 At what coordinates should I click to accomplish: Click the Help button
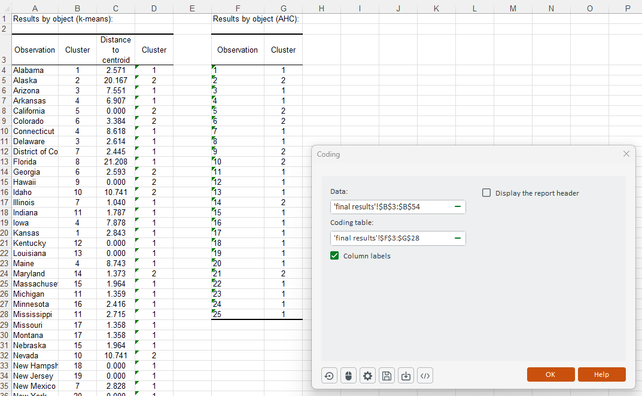pos(601,374)
